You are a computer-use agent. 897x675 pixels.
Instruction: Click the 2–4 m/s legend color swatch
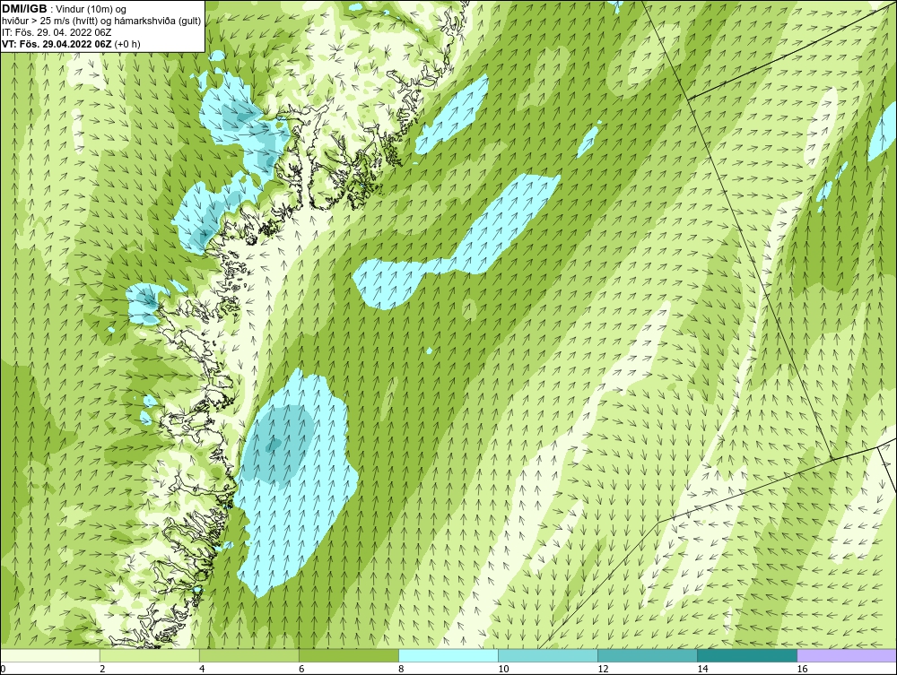[150, 655]
